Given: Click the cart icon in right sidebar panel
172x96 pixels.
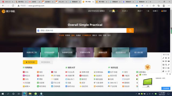Looking at the screenshot, I should (x=163, y=61).
